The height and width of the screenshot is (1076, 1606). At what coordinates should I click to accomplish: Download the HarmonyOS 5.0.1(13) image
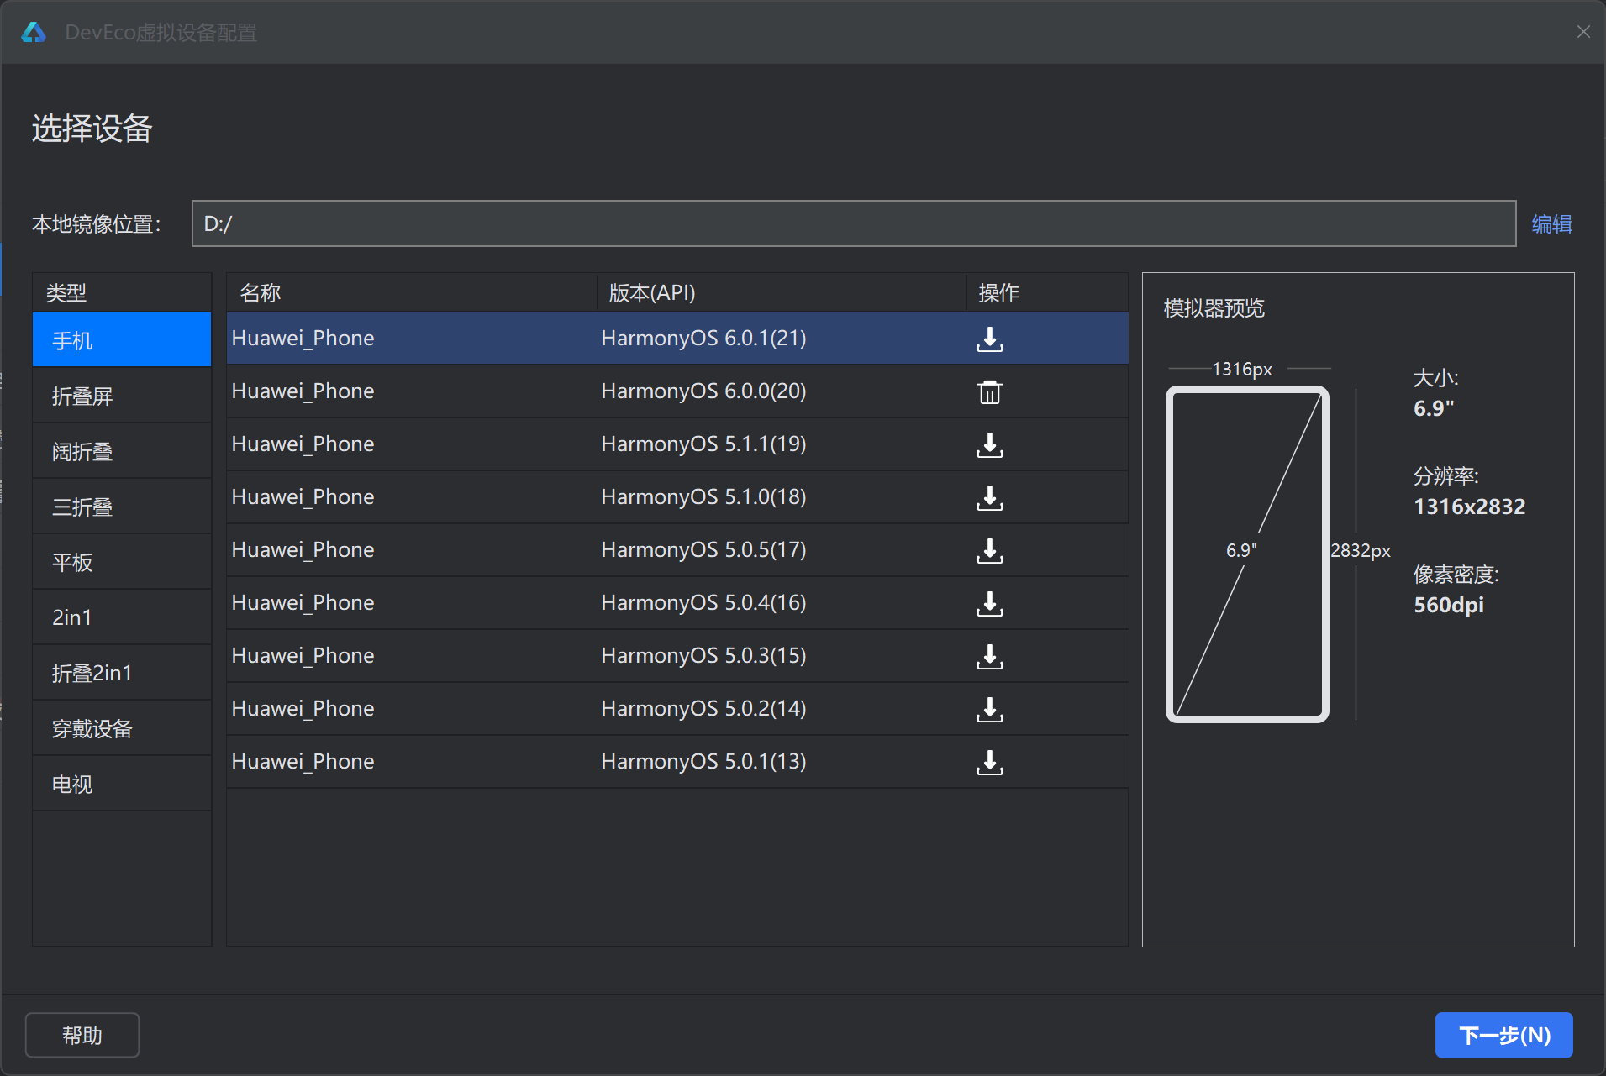(990, 762)
